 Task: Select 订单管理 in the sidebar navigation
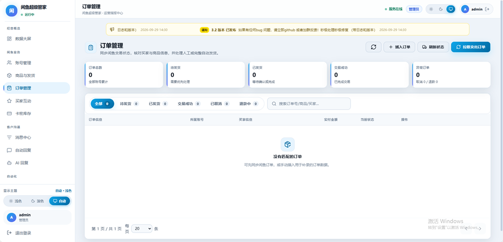(x=37, y=88)
